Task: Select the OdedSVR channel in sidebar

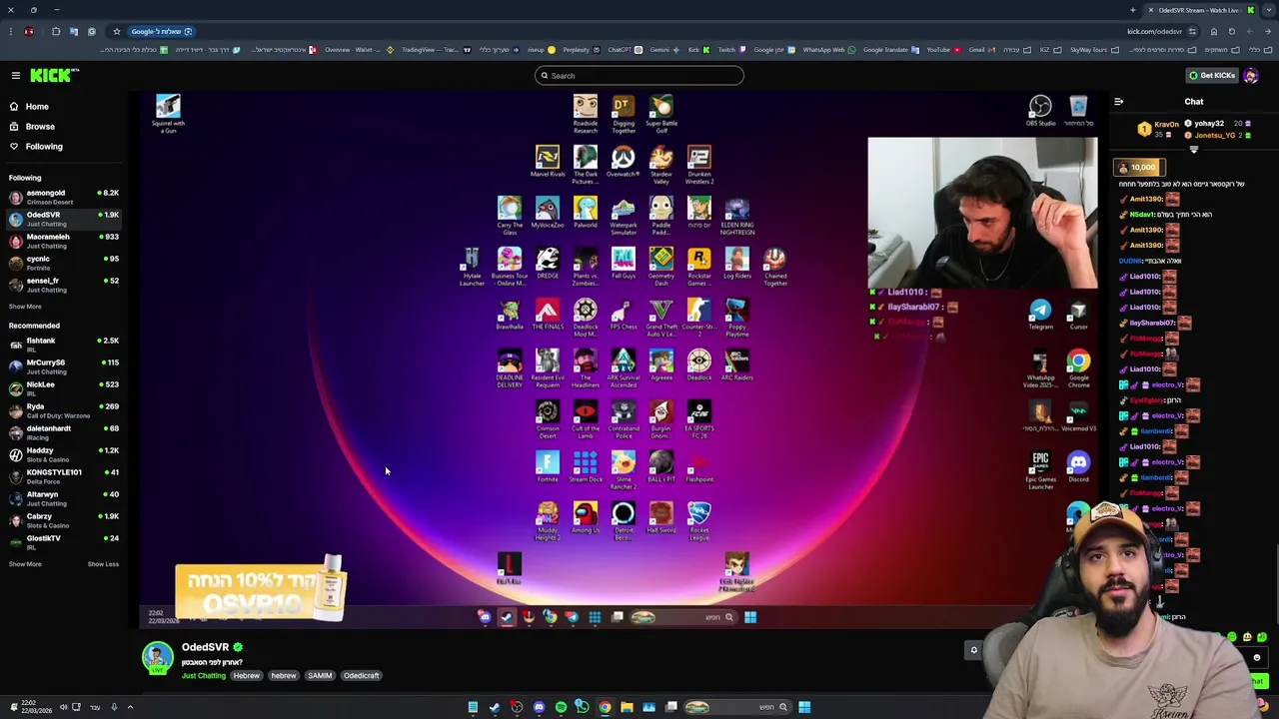Action: [x=64, y=219]
